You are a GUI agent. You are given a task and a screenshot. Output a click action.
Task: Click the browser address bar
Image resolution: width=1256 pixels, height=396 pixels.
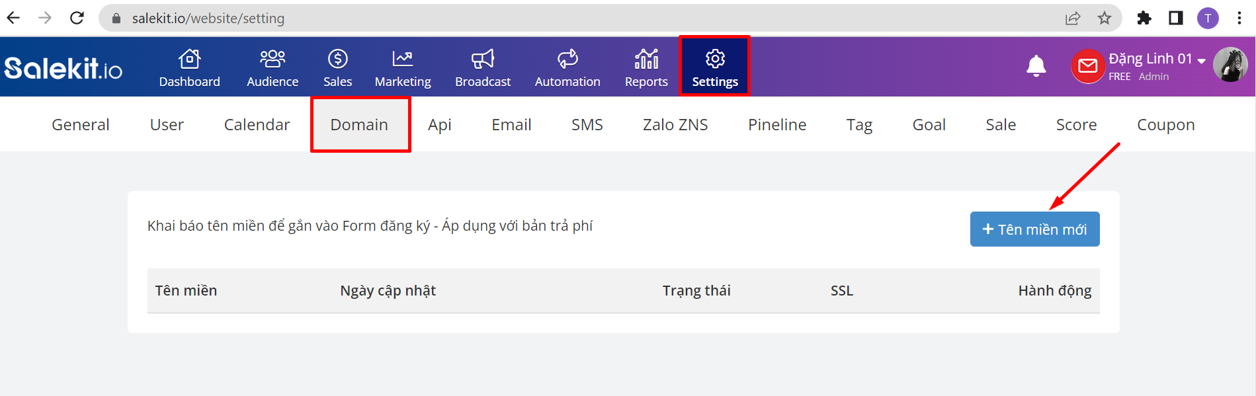[582, 18]
